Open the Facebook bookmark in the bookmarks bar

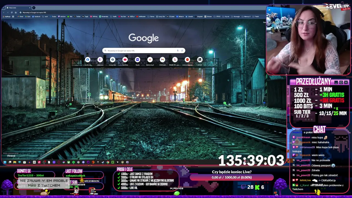36,16
